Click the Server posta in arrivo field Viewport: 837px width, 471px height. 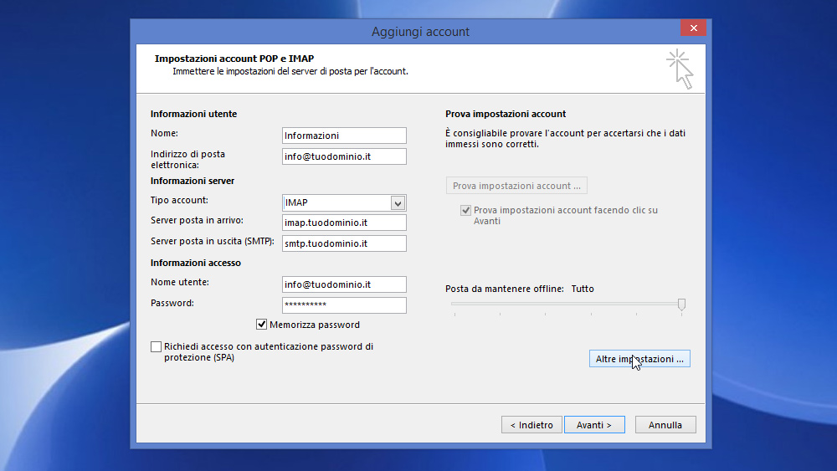344,223
